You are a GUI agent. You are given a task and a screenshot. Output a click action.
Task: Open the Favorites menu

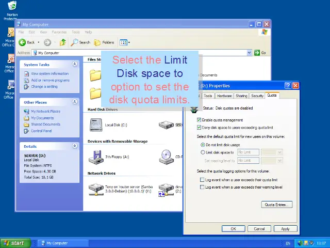(59, 32)
